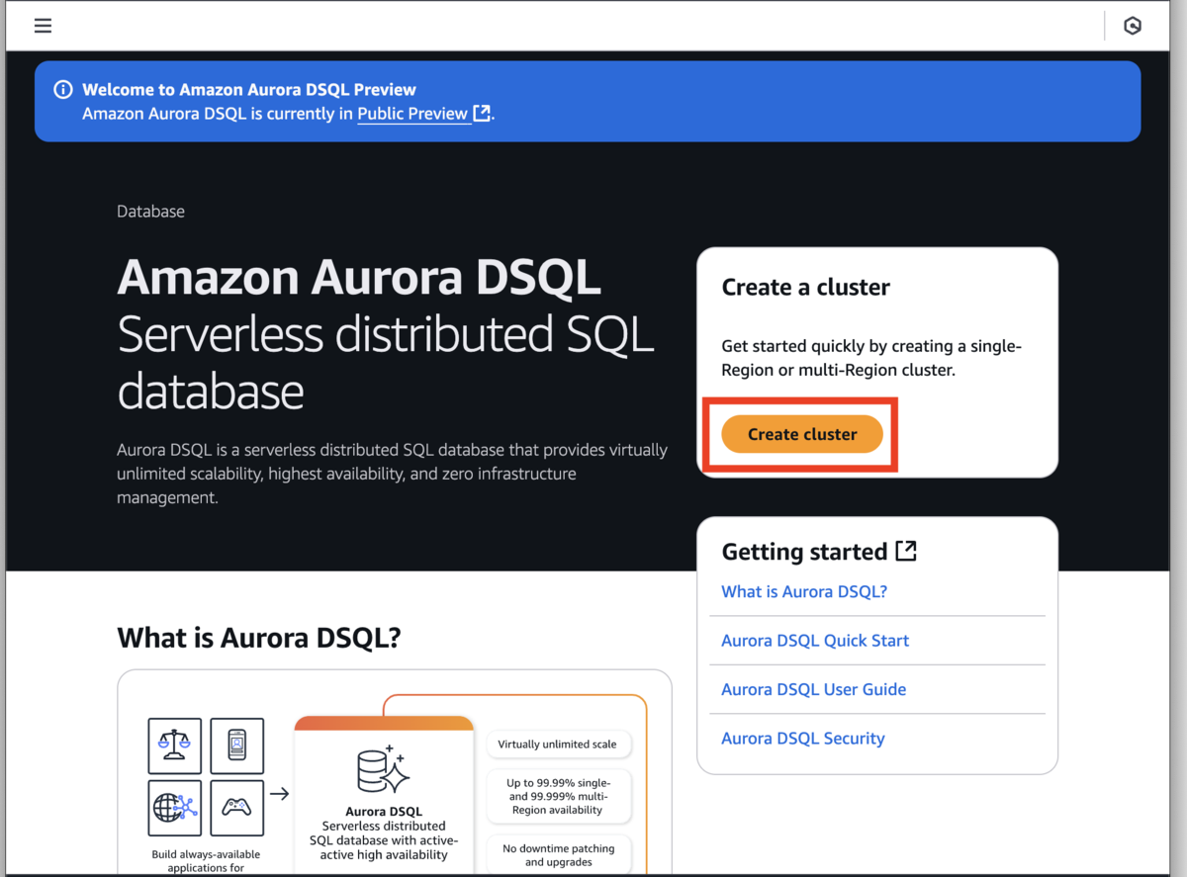1187x877 pixels.
Task: Click the hexagon icon in top-right corner
Action: click(1133, 26)
